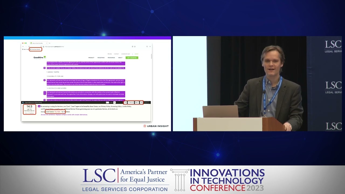Viewport: 345px width, 194px height.
Task: Open the PRODUCT menu
Action: point(91,58)
